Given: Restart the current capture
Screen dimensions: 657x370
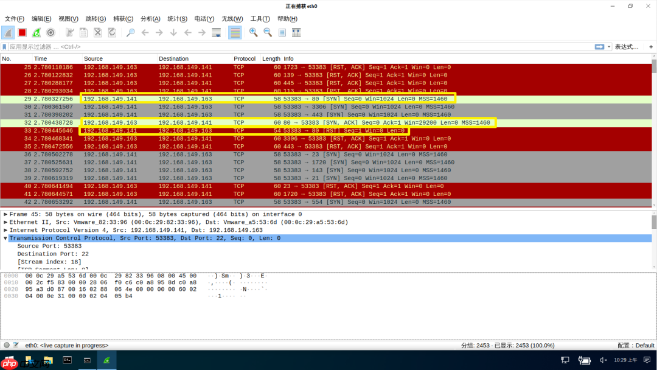Looking at the screenshot, I should click(36, 32).
